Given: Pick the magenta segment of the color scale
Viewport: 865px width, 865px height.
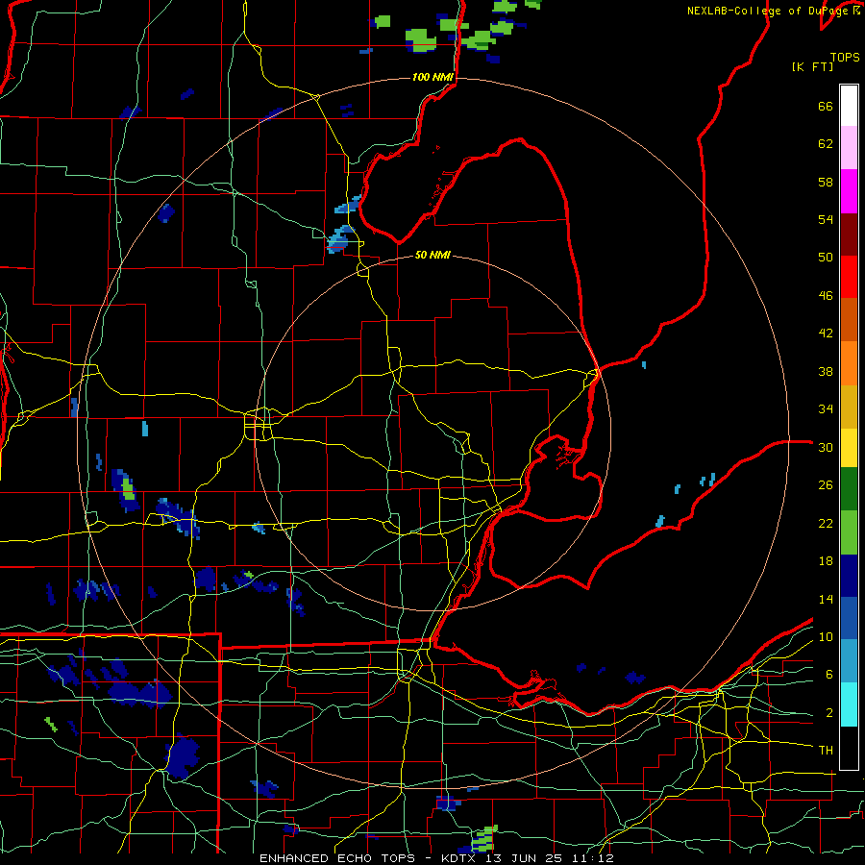Looking at the screenshot, I should pyautogui.click(x=849, y=191).
